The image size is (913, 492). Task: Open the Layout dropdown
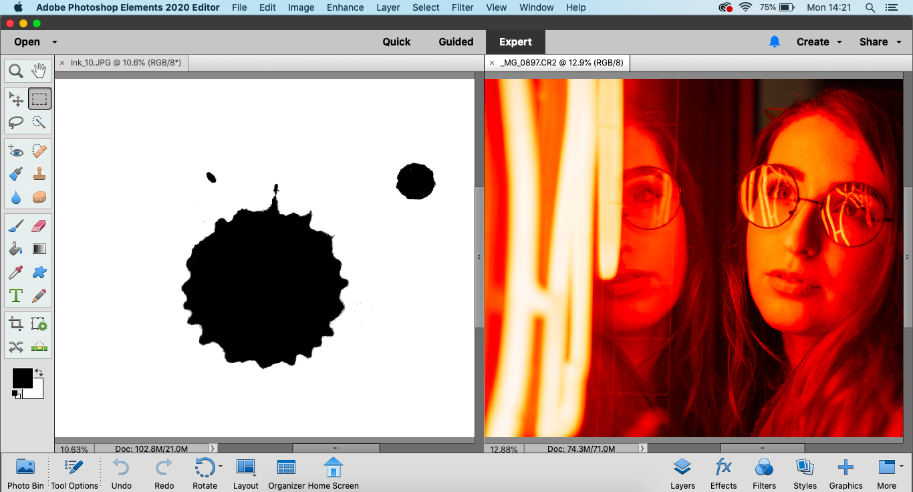tap(245, 473)
